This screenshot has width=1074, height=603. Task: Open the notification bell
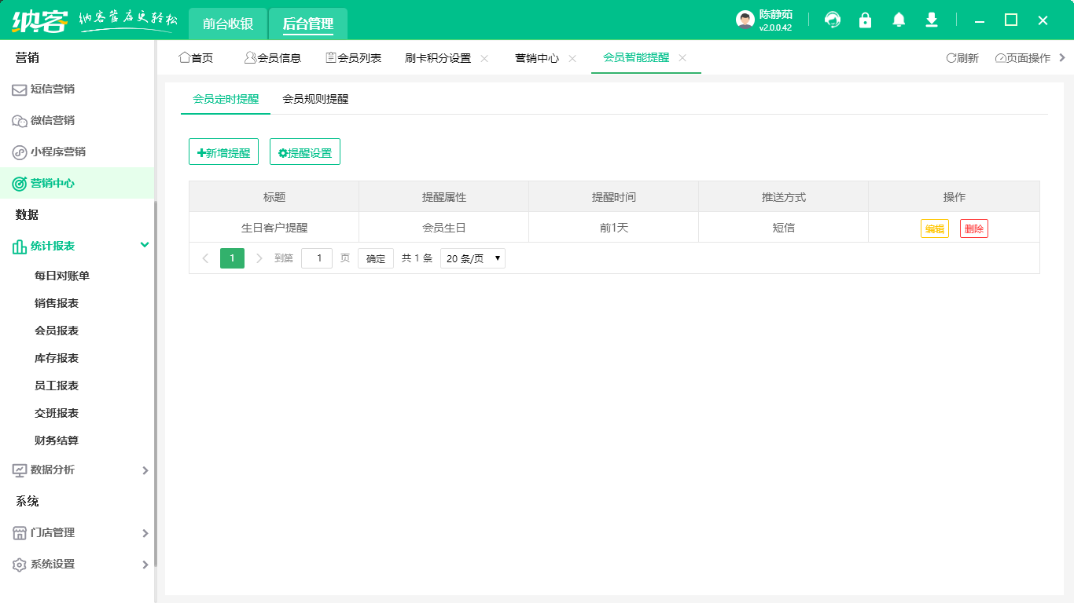(x=899, y=20)
